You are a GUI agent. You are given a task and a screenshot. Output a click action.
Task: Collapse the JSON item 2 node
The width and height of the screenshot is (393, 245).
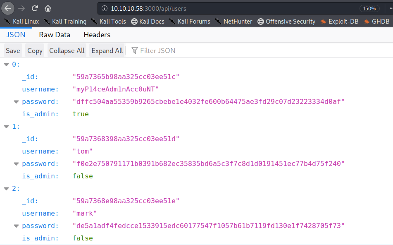click(6, 189)
